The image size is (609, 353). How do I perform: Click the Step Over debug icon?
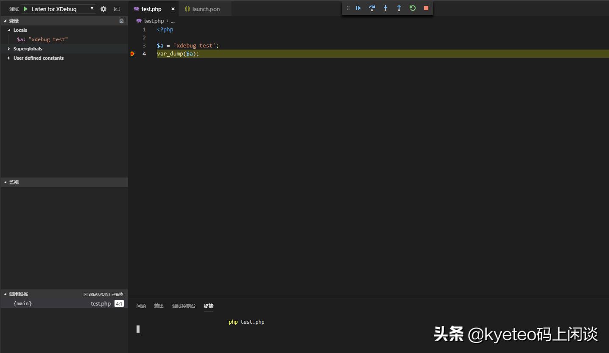click(x=372, y=8)
